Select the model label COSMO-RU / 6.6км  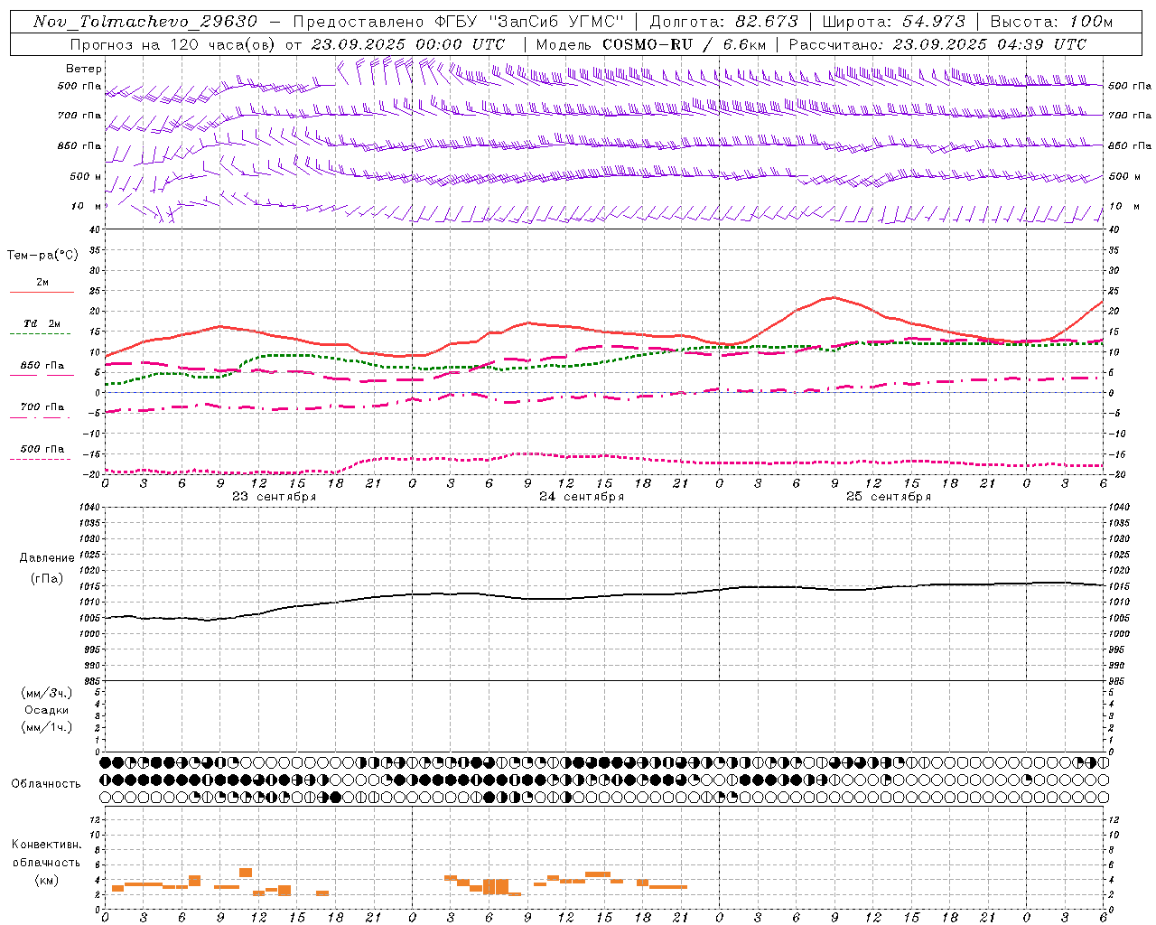click(685, 44)
